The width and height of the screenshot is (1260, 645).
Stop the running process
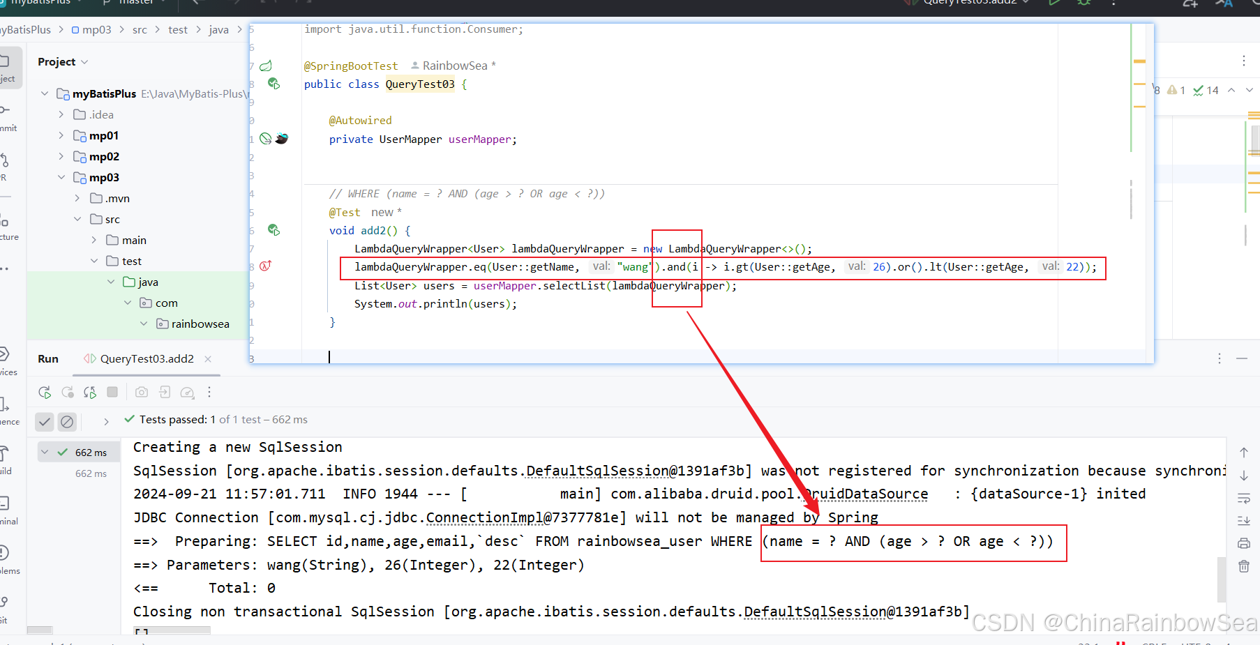pos(112,392)
